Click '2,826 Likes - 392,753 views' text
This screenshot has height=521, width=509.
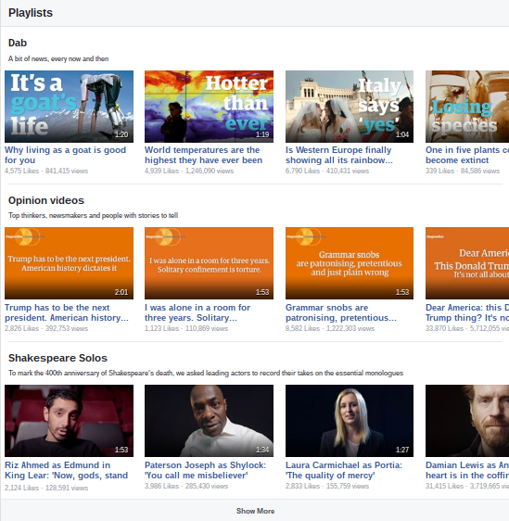click(x=46, y=328)
